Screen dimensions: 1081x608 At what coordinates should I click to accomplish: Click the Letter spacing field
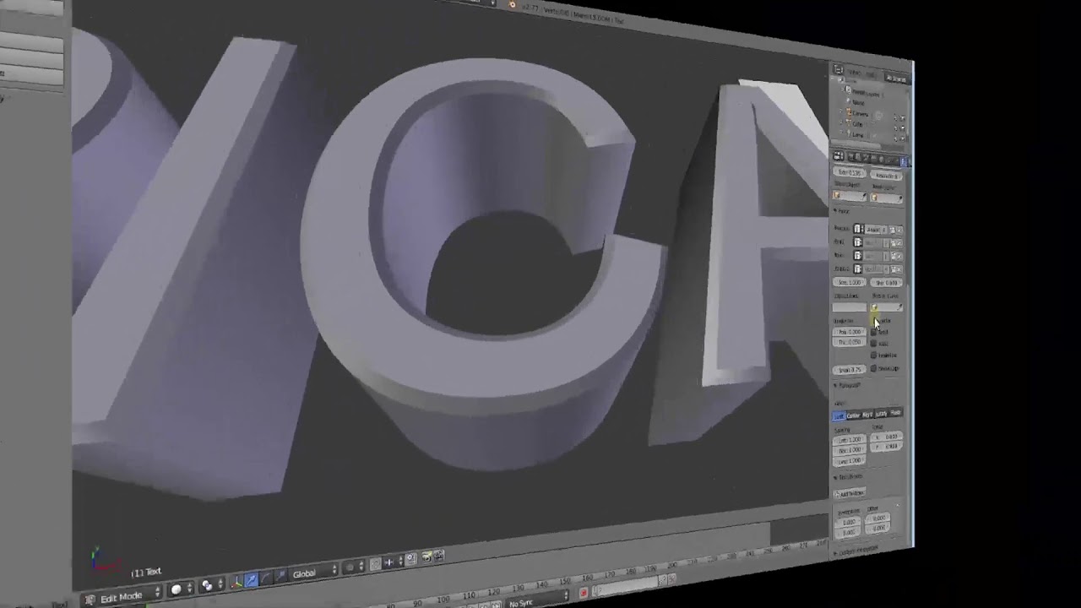tap(850, 439)
